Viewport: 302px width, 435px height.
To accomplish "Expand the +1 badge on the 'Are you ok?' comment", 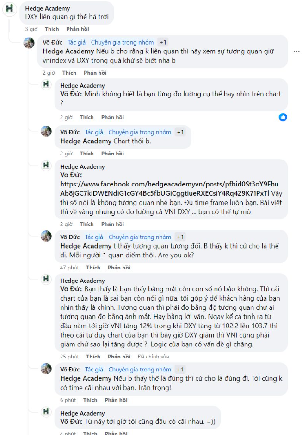I will coord(180,237).
